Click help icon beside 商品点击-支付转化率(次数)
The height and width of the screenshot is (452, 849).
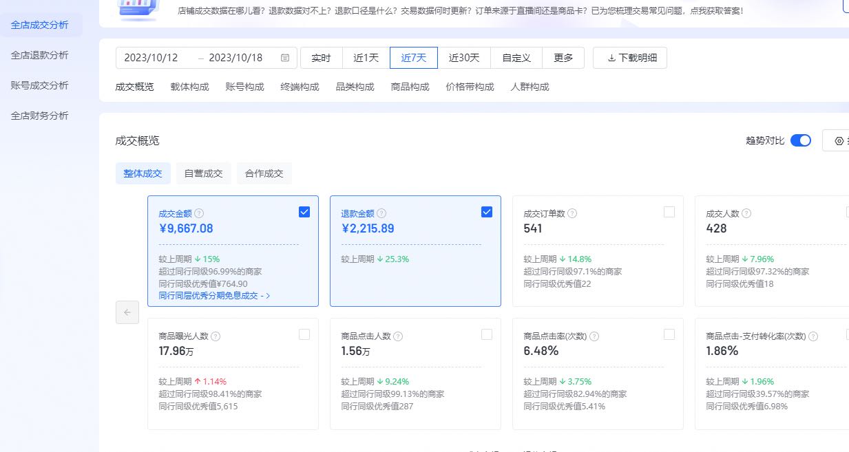[x=813, y=336]
